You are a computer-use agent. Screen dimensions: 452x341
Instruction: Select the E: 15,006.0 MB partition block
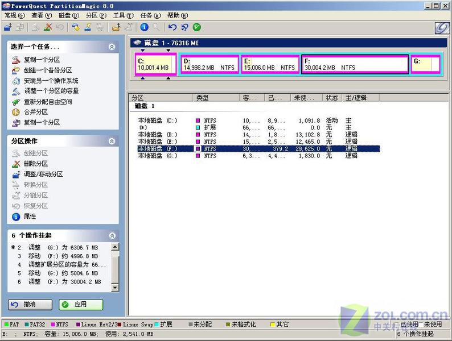(270, 64)
